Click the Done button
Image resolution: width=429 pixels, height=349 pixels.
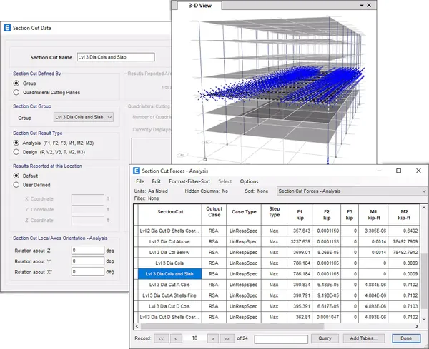406,338
